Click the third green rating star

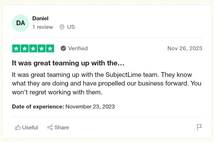pyautogui.click(x=33, y=49)
